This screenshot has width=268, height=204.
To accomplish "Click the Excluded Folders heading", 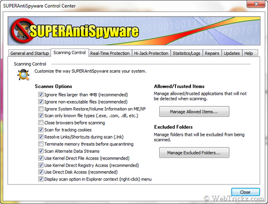I will click(x=173, y=127).
